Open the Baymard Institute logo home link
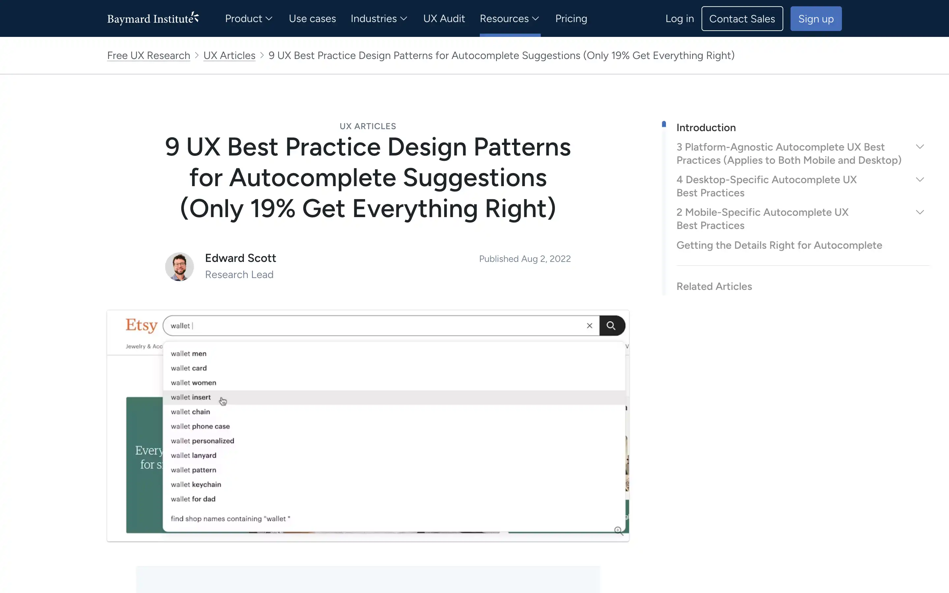949x593 pixels. tap(153, 18)
